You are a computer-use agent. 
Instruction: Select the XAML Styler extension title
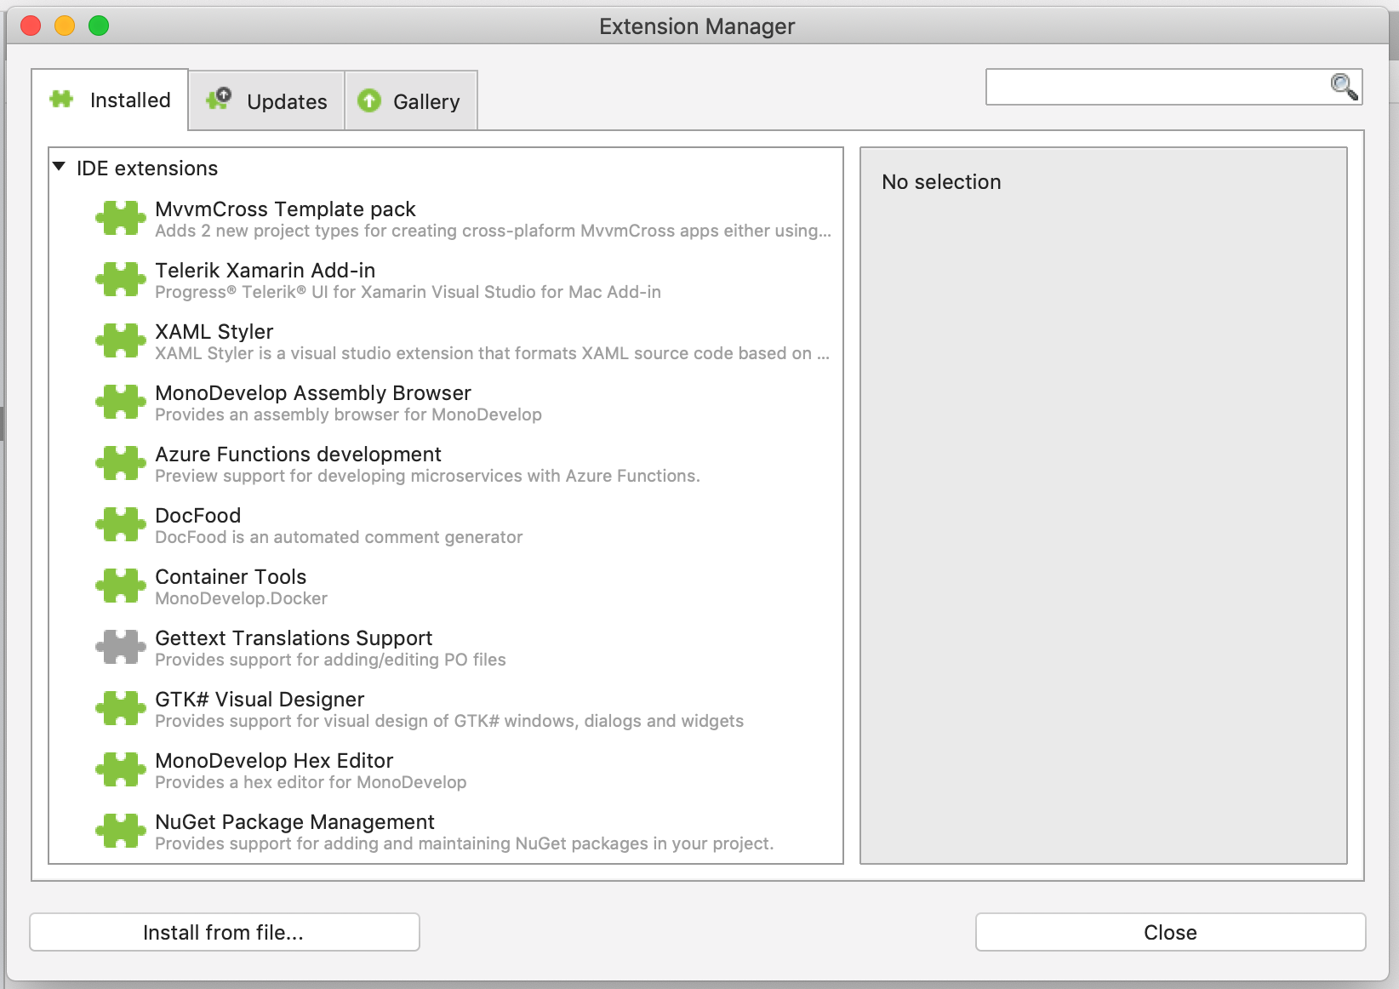214,332
